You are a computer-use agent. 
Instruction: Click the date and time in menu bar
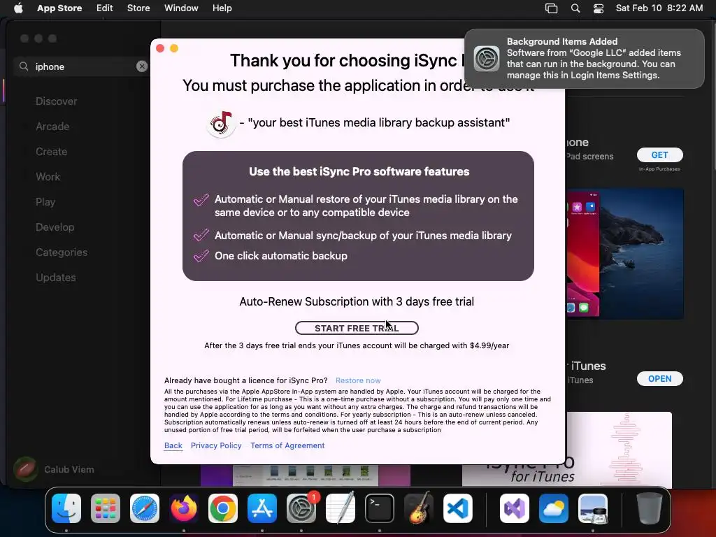[659, 8]
